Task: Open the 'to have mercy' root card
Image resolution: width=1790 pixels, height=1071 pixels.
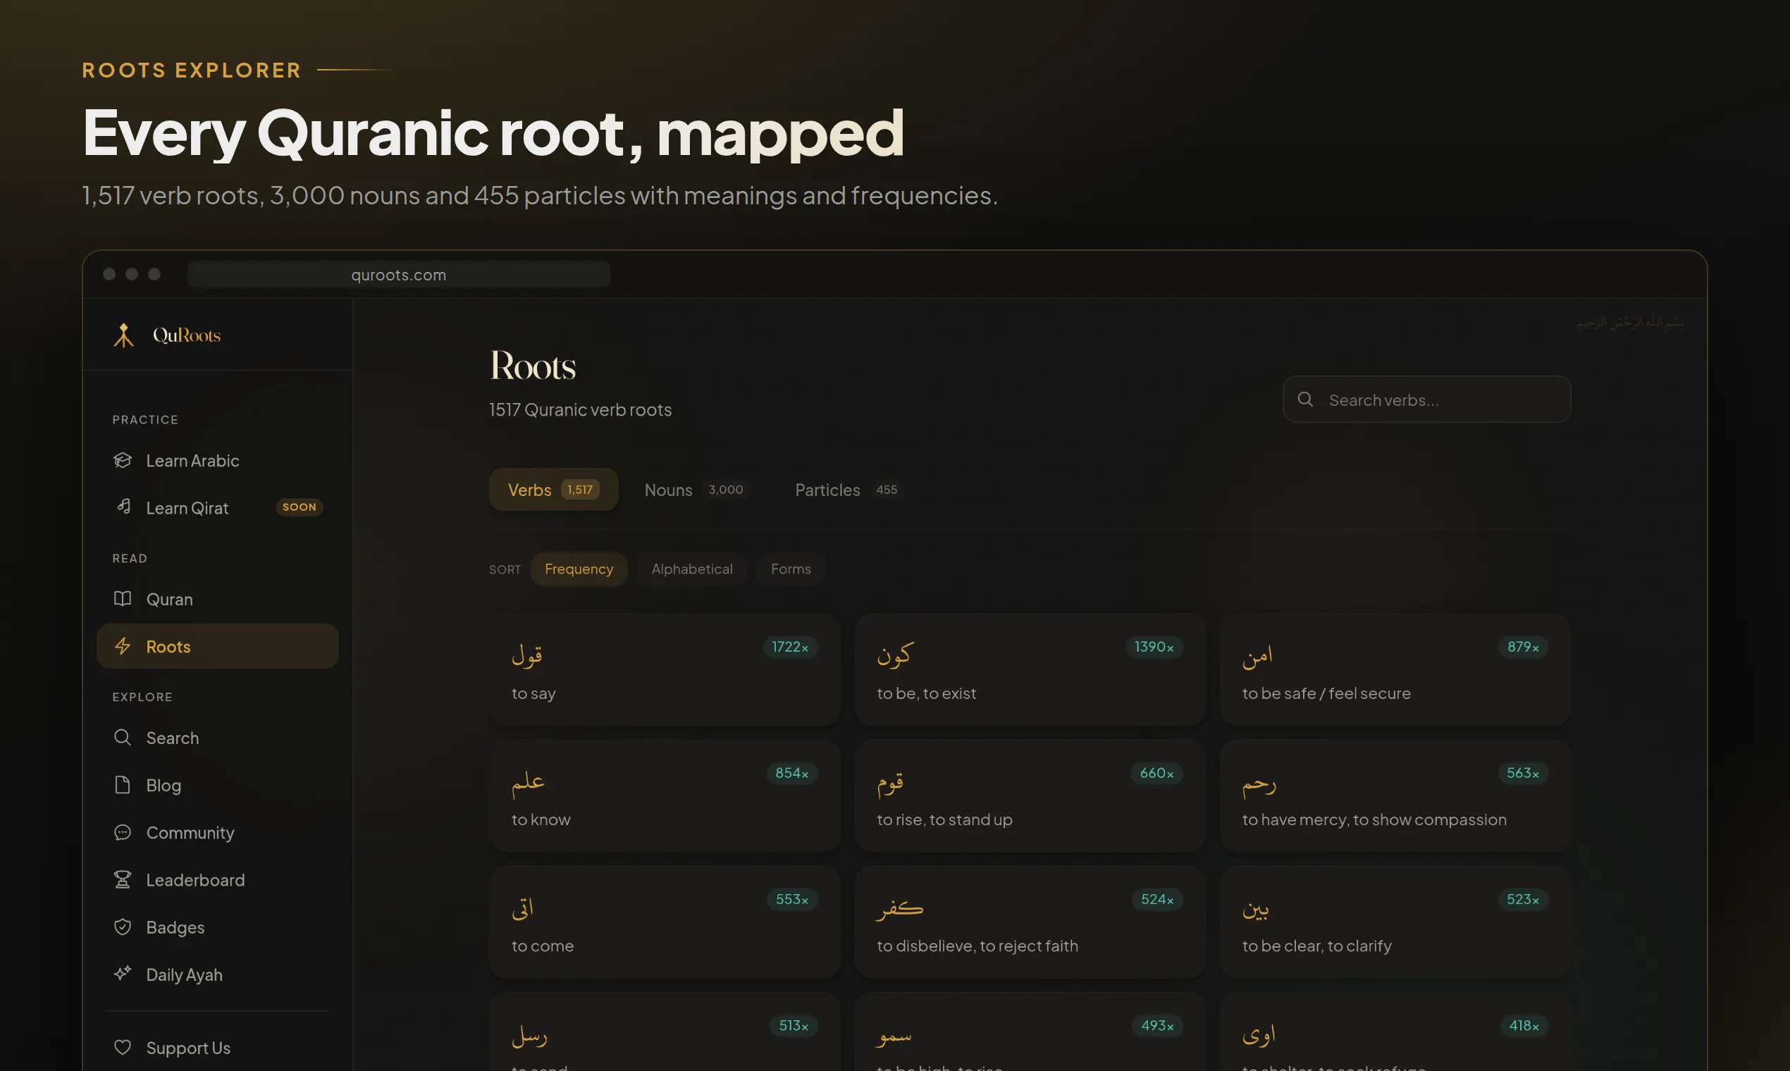Action: (x=1395, y=796)
